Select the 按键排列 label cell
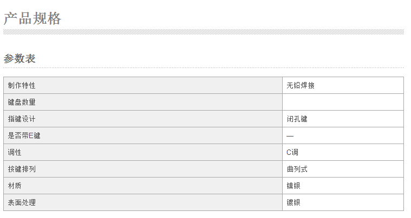The image size is (411, 218). pos(143,169)
